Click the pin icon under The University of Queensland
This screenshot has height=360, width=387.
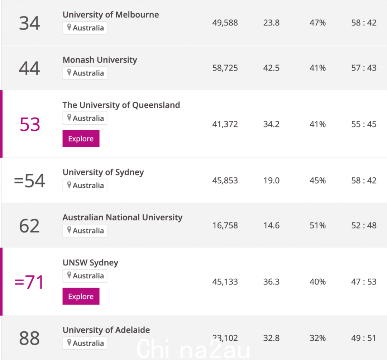[x=69, y=117]
